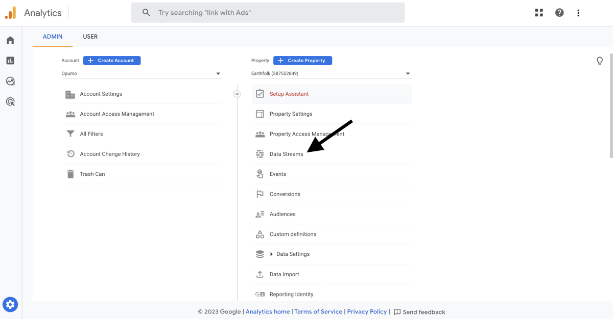This screenshot has width=613, height=319.
Task: Click the All Filters funnel icon
Action: click(70, 134)
